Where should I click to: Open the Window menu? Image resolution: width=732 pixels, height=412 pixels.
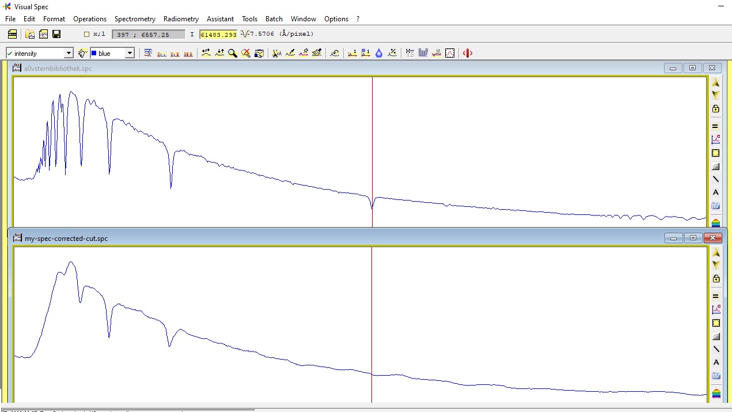[304, 19]
